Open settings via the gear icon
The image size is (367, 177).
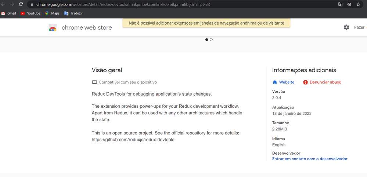346,27
